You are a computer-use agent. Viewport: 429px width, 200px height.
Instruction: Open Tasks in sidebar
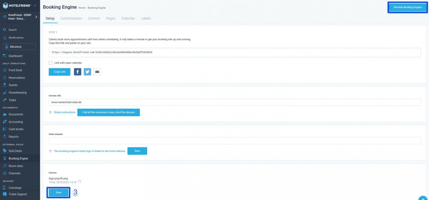(x=12, y=100)
